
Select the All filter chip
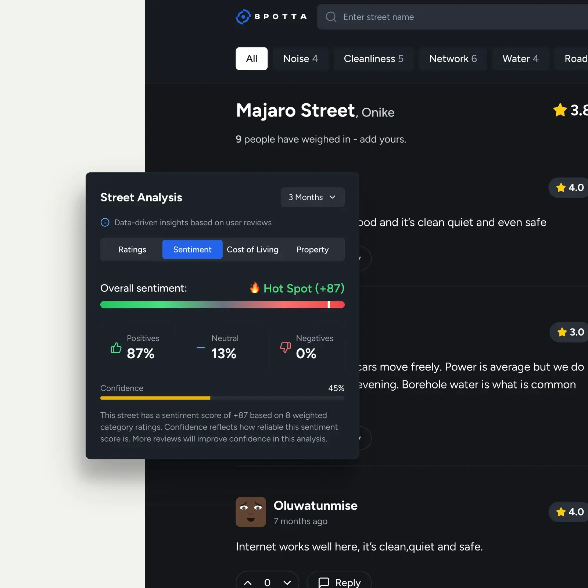tap(251, 59)
